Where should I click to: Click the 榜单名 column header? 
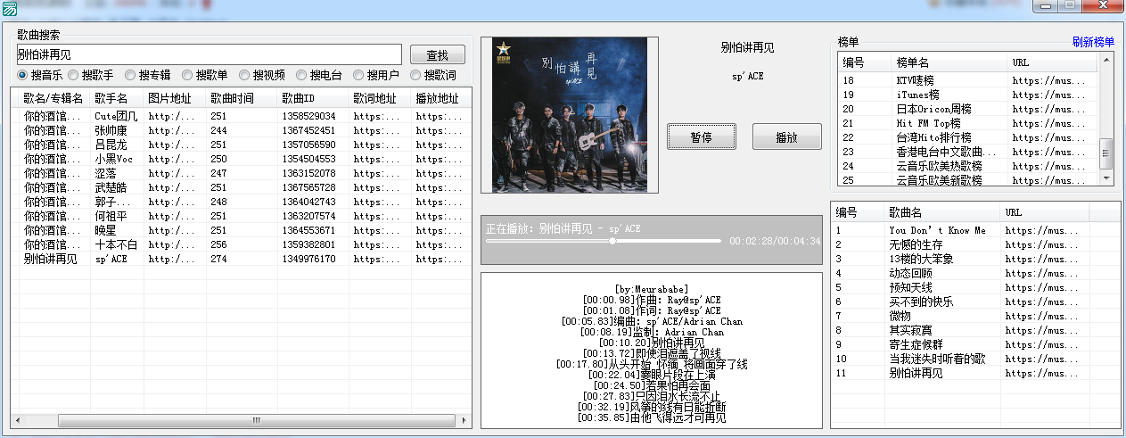tap(949, 63)
